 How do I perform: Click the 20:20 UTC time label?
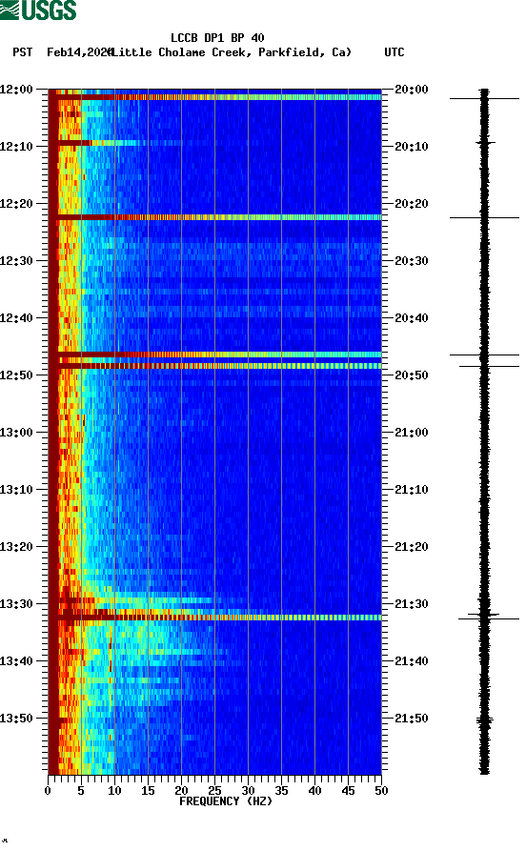coord(412,204)
